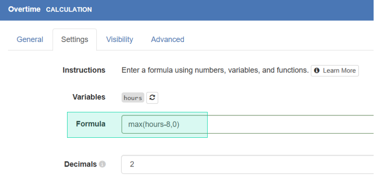377x181 pixels.
Task: Click the formula text max(hours-8,0)
Action: tap(154, 124)
